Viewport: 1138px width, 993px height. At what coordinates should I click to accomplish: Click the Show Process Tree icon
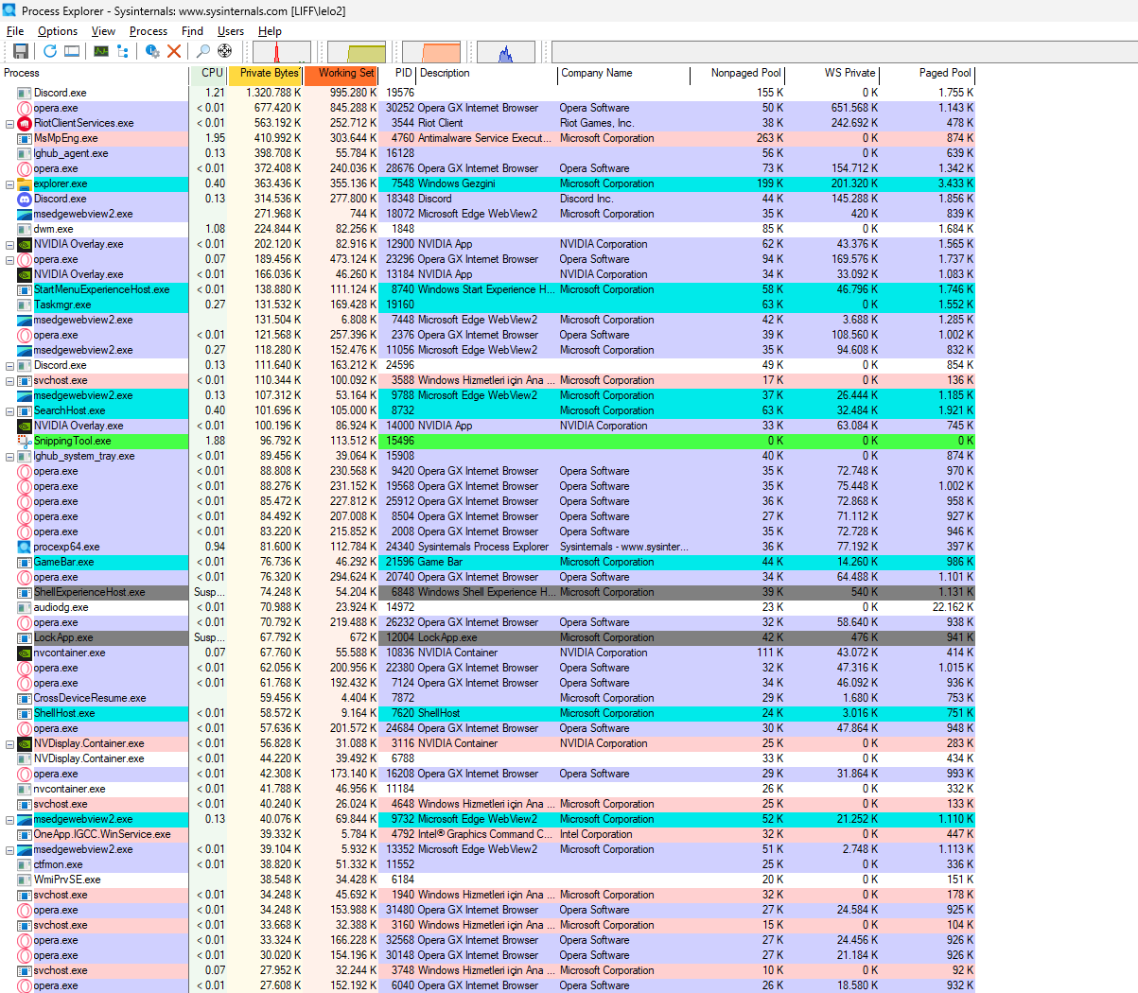coord(123,51)
